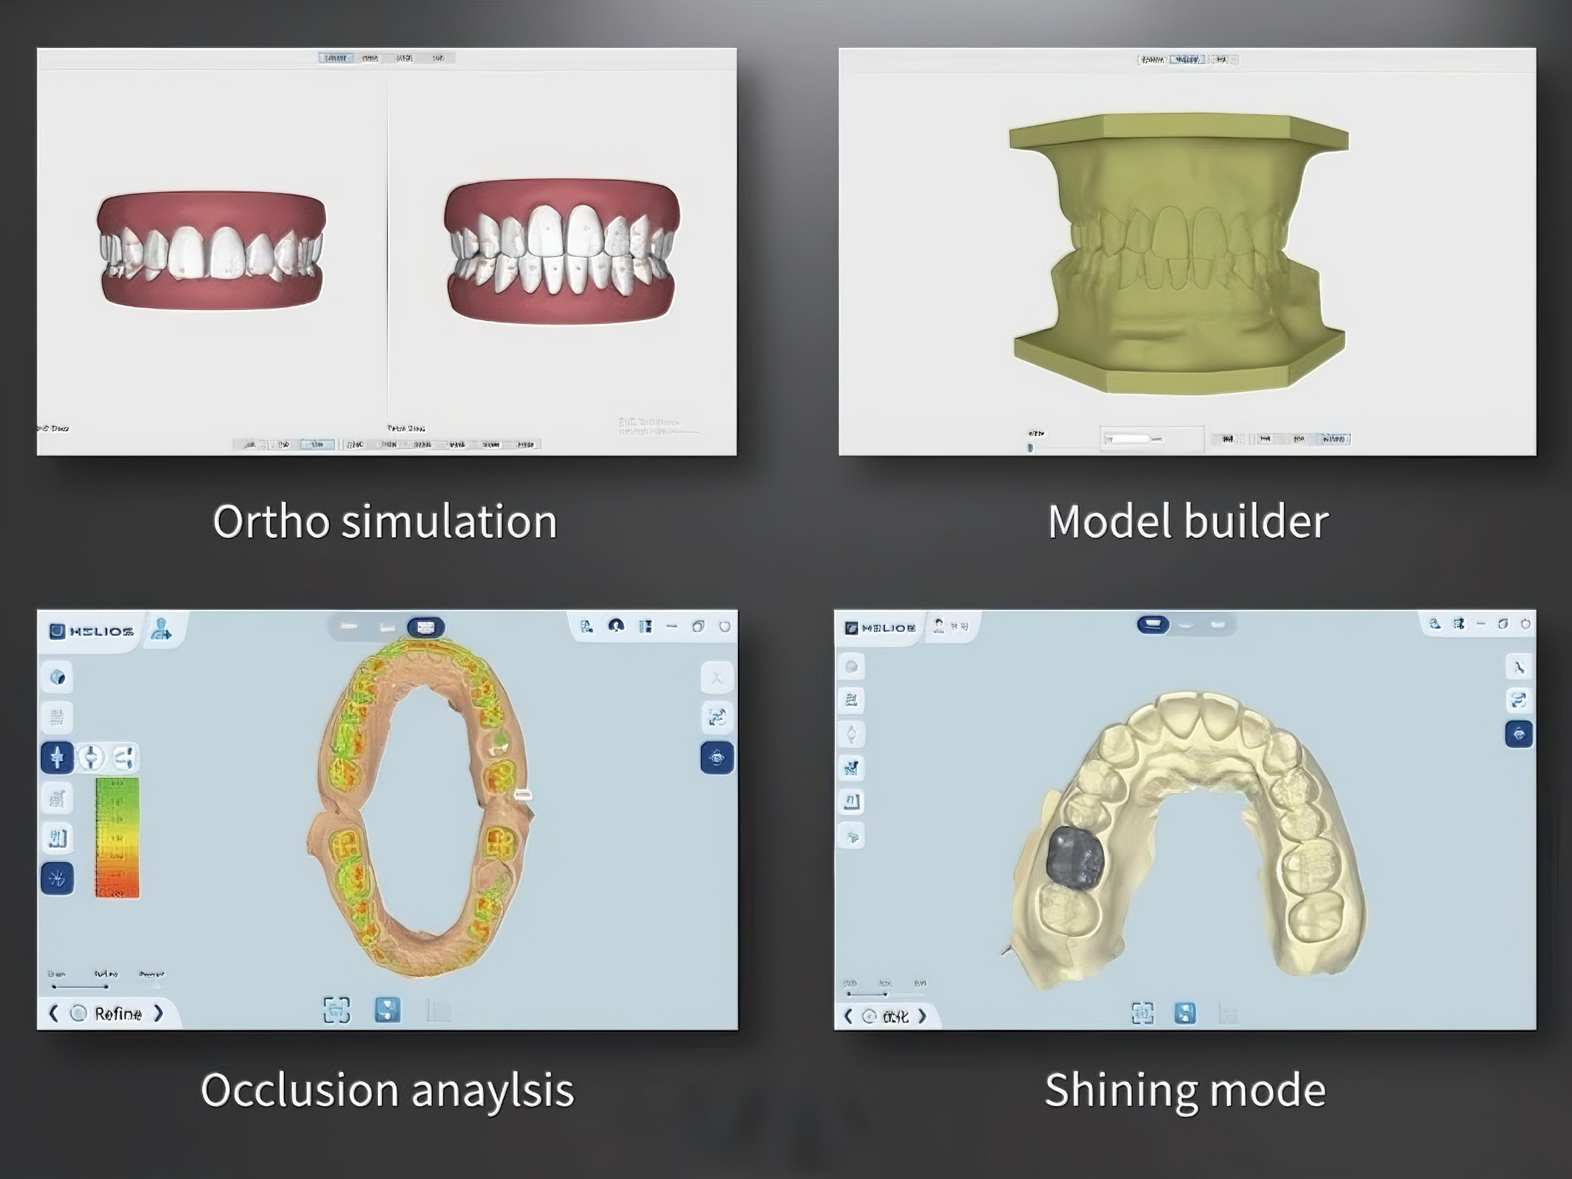Select the first tab at top of Ortho simulation window
Screen dimensions: 1572x1179
[336, 57]
